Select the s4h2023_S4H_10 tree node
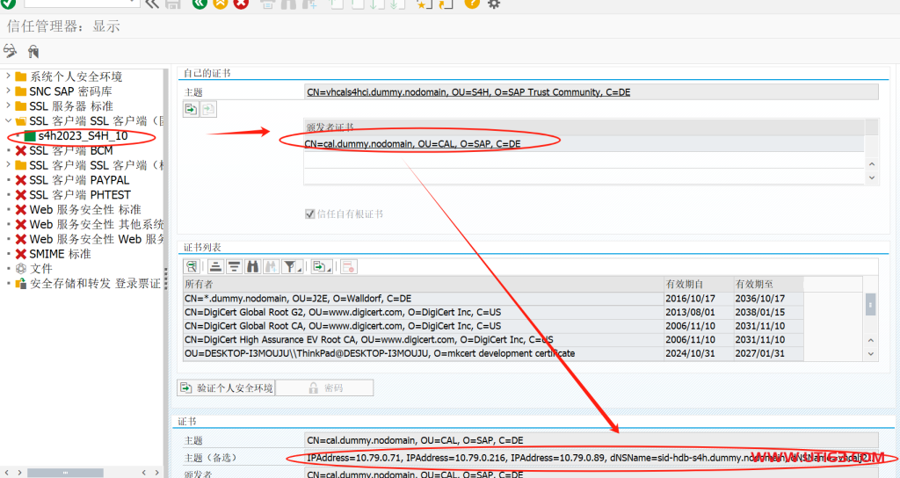Screen dimensions: 900x478 click(83, 136)
